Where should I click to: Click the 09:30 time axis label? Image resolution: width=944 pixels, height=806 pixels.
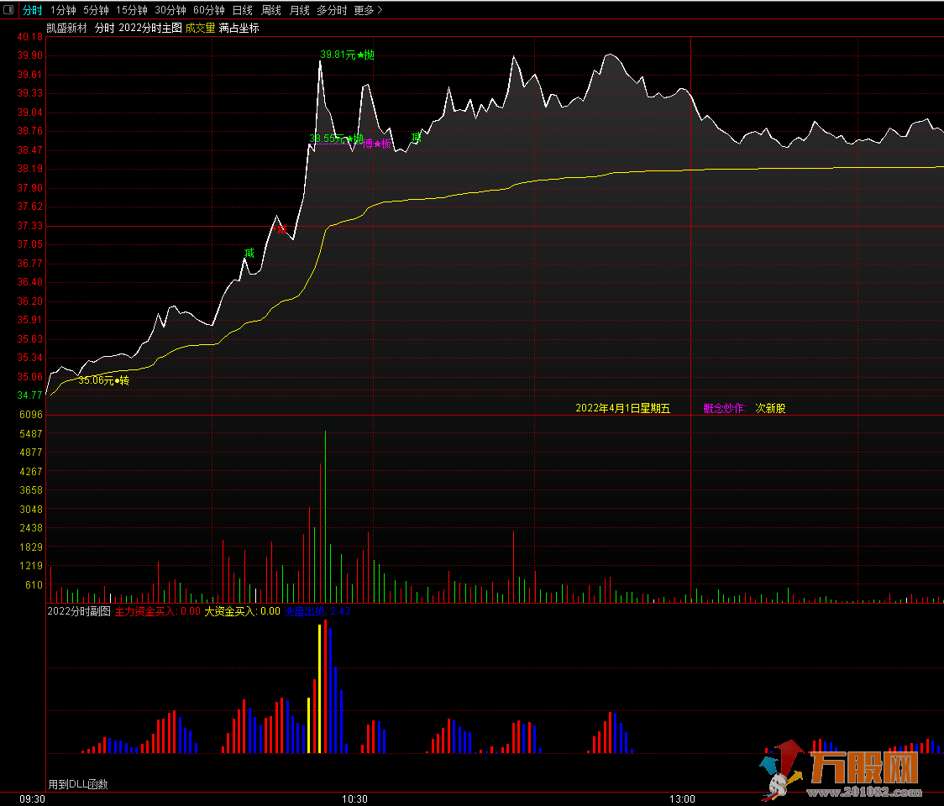point(32,798)
